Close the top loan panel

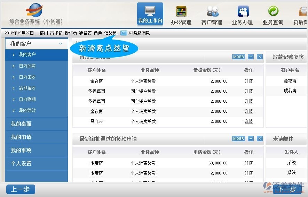tap(260, 57)
